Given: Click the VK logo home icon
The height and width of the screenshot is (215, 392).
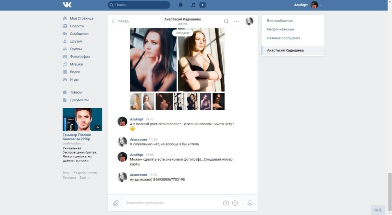Looking at the screenshot, I should click(67, 5).
